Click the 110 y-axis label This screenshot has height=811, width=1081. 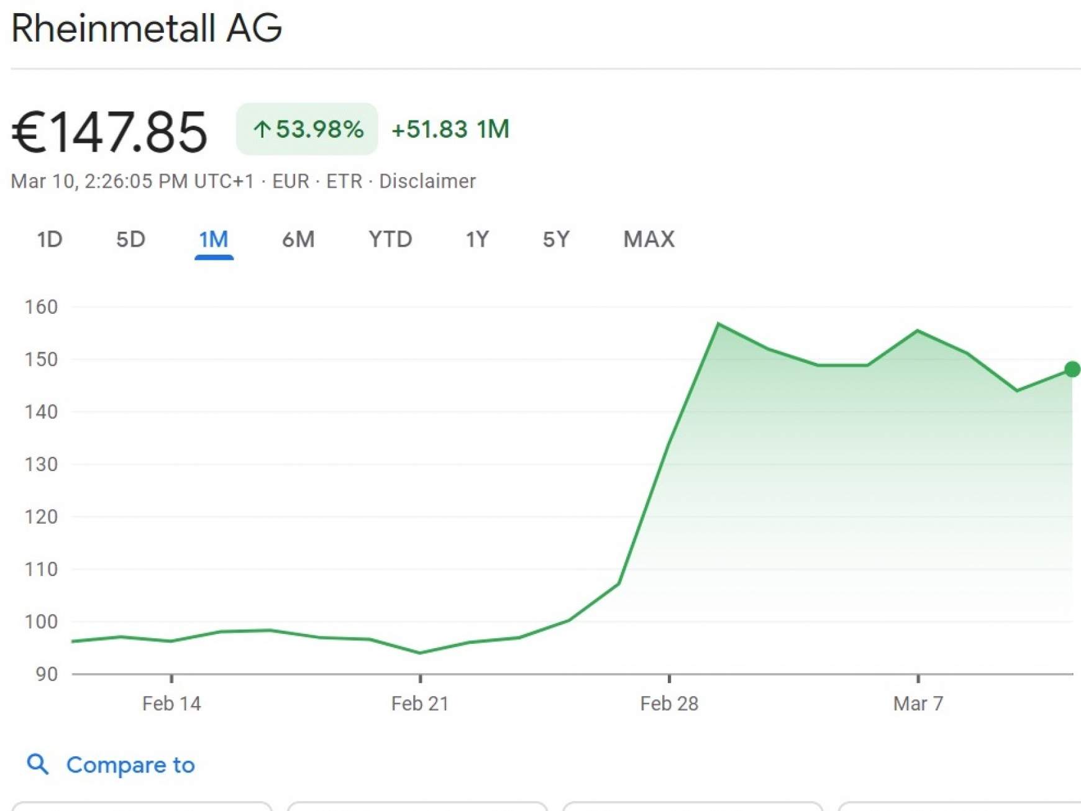click(41, 569)
